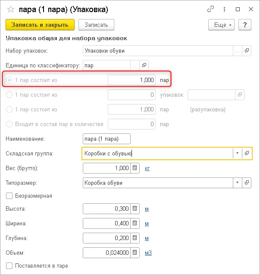The image size is (260, 275).
Task: Edit the Вес (брутто) value
Action: coord(107,168)
